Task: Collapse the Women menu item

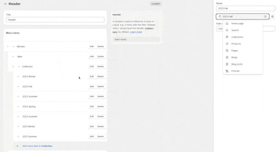Action: coord(14,47)
